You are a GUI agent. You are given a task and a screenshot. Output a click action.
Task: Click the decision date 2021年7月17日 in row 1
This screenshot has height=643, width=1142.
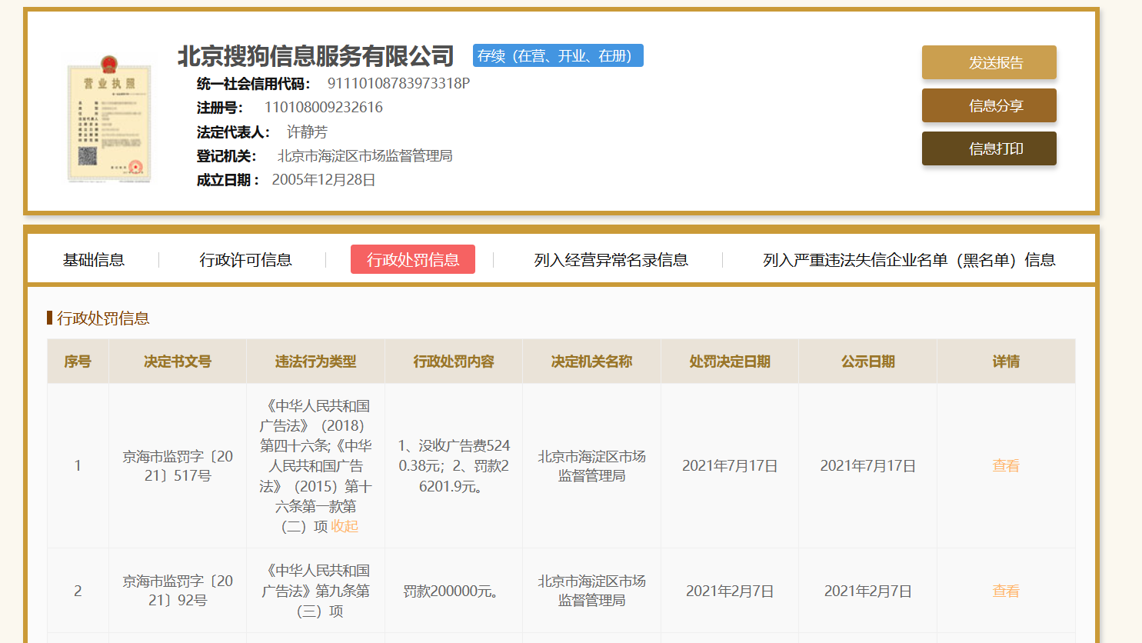tap(730, 465)
